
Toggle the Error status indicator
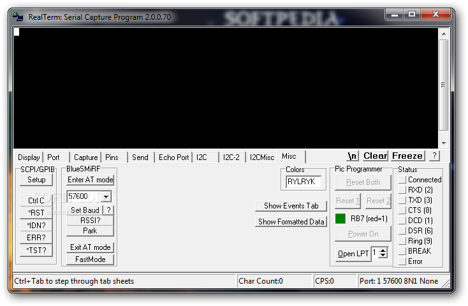402,261
